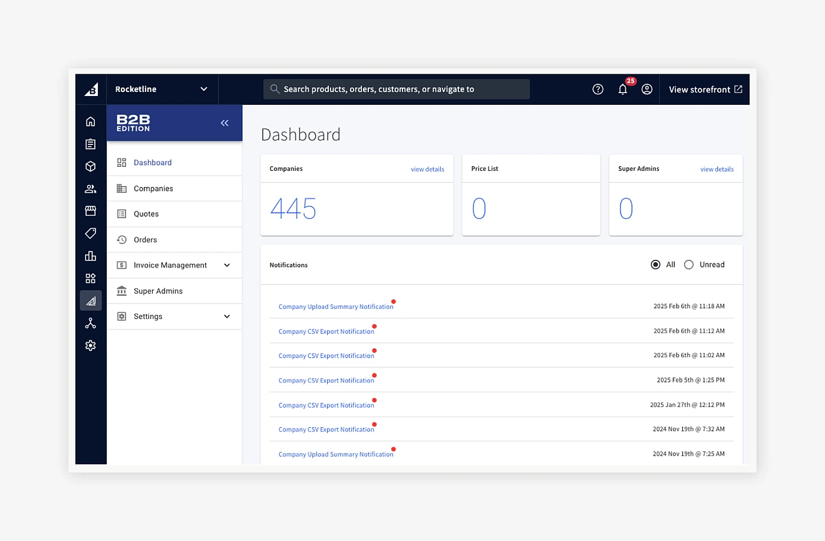Expand the Settings submenu chevron
825x541 pixels.
(227, 316)
